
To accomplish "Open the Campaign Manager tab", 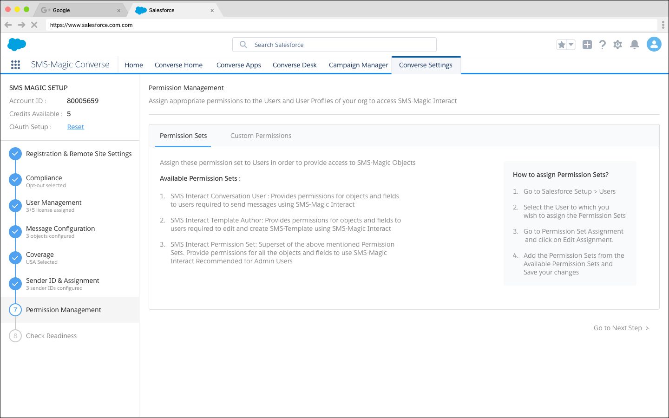I will tap(358, 65).
